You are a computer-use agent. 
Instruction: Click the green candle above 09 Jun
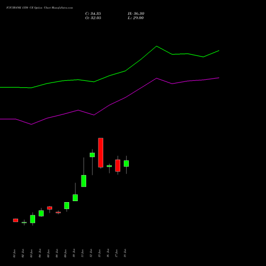(66, 205)
